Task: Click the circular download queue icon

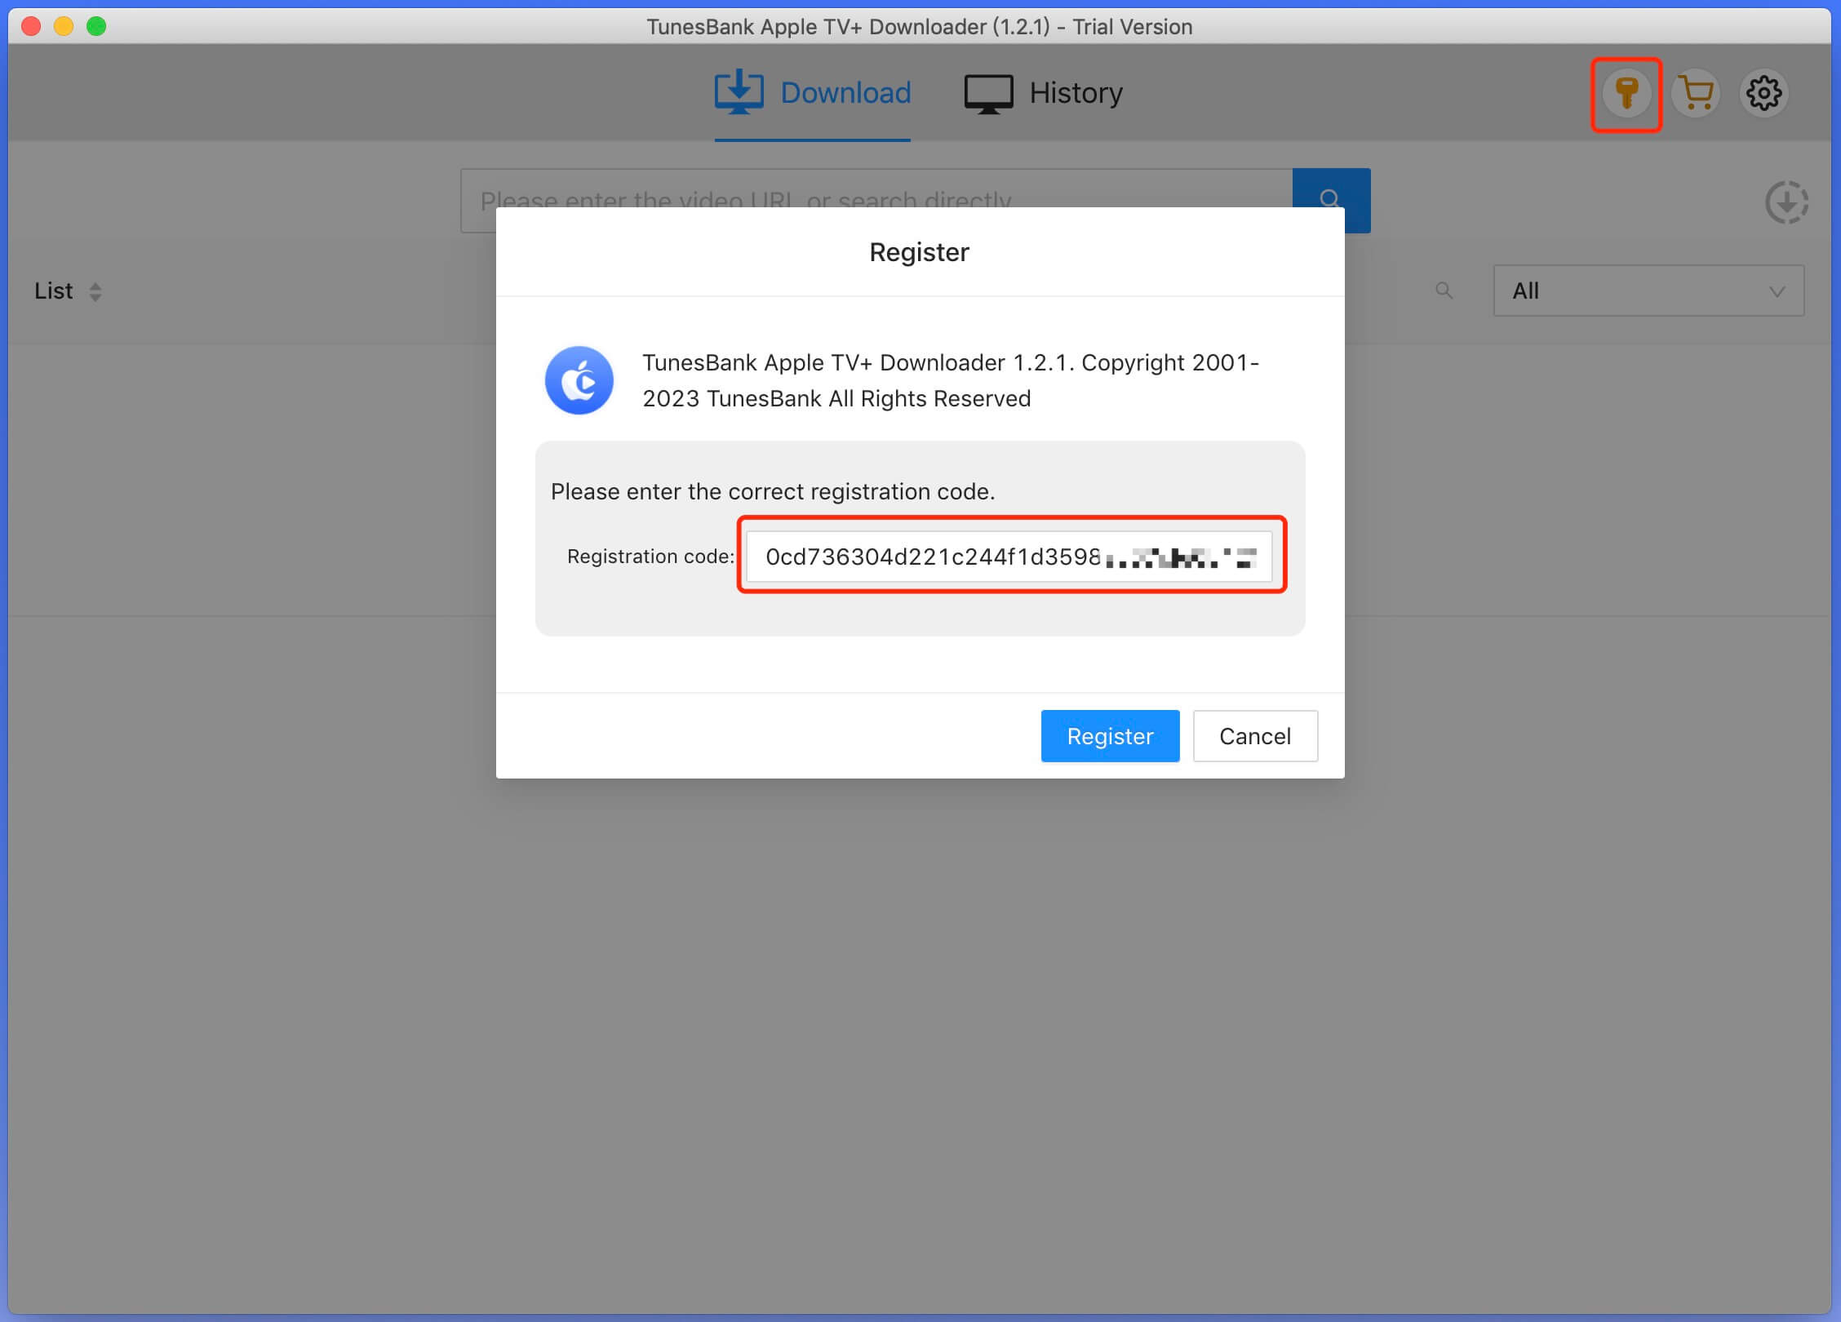Action: coord(1786,202)
